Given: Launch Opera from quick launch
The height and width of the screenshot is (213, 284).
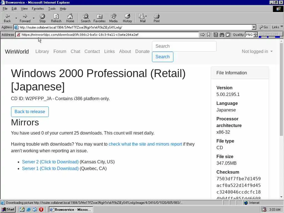Looking at the screenshot, I should [x=41, y=210].
